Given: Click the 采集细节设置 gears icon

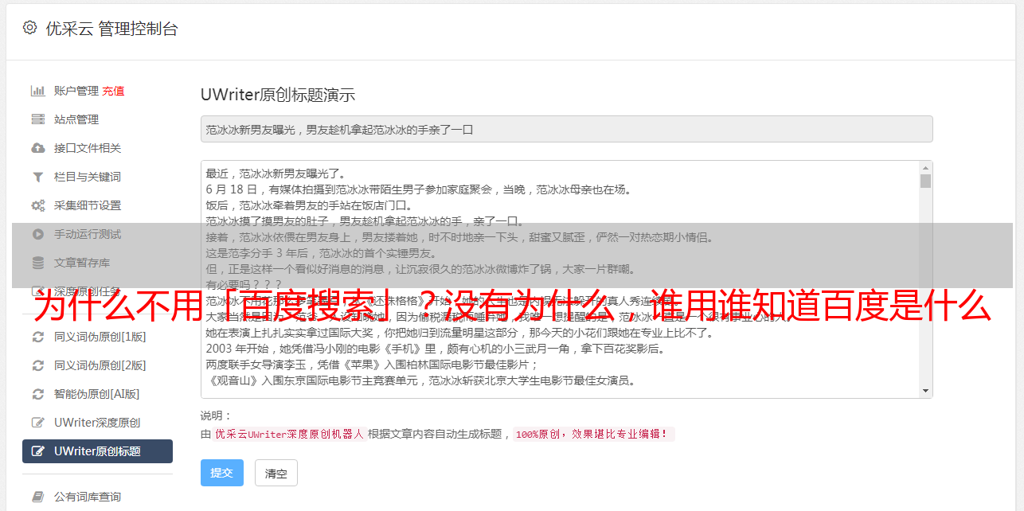Looking at the screenshot, I should [x=37, y=205].
